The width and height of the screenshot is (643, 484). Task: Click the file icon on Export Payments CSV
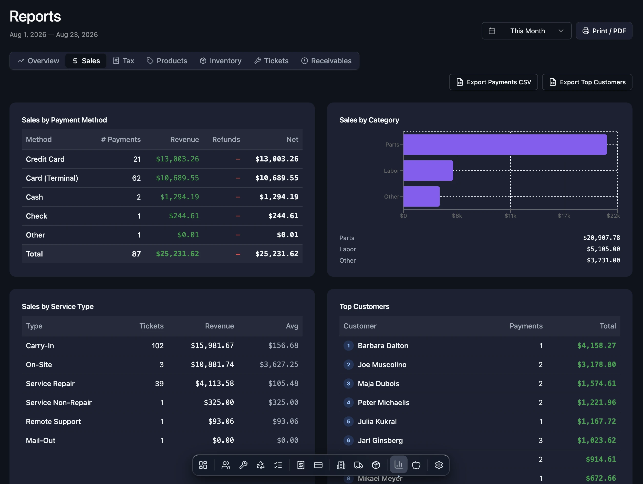[460, 82]
